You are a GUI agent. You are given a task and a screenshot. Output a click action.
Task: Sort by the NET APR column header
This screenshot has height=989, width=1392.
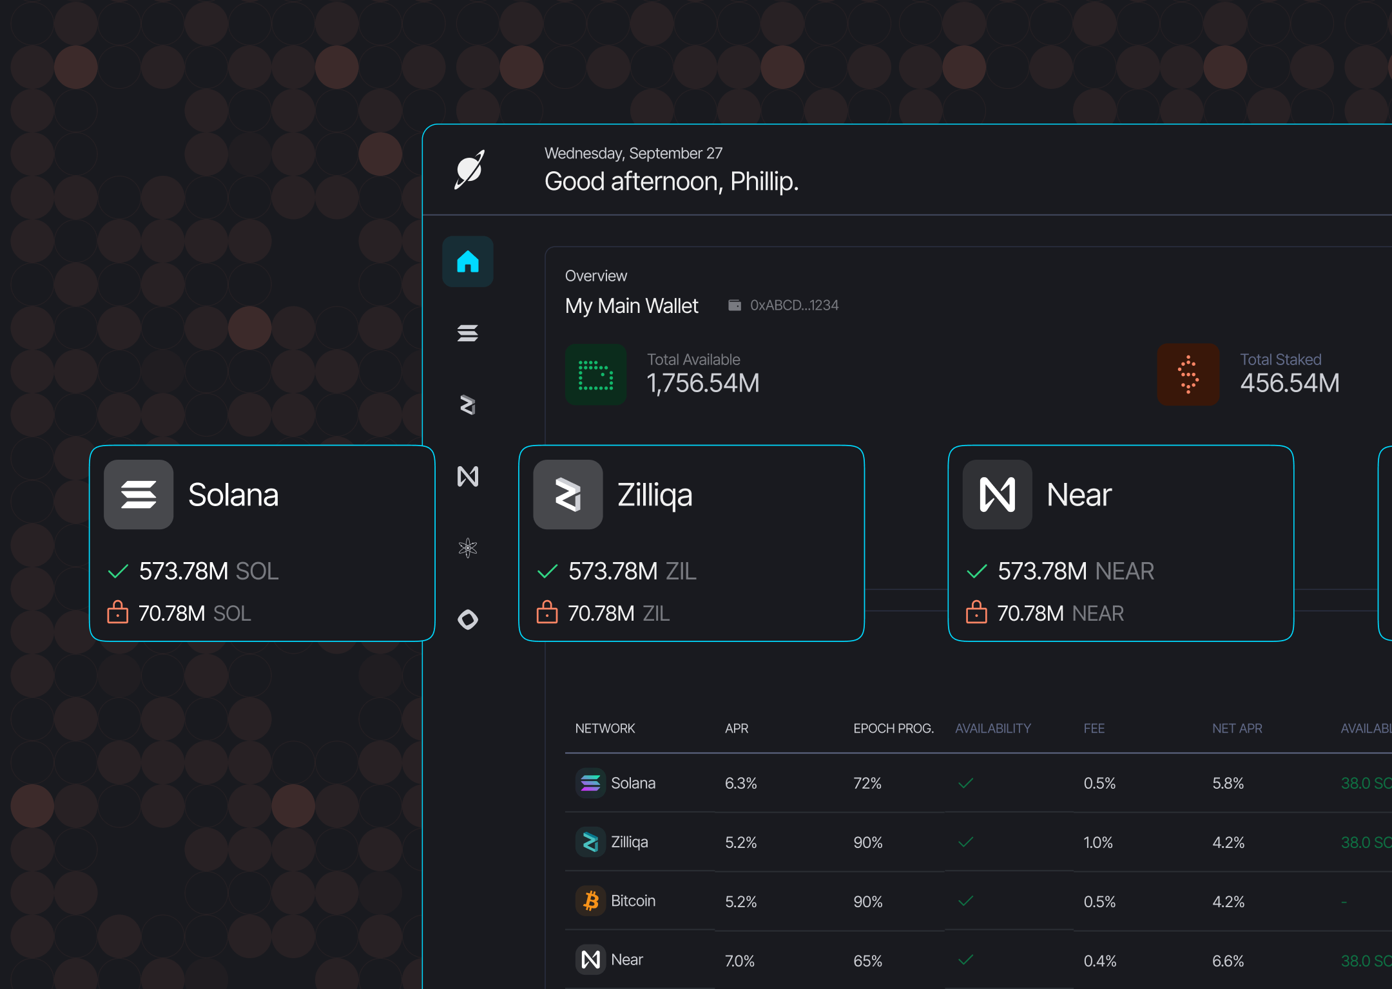pos(1237,728)
